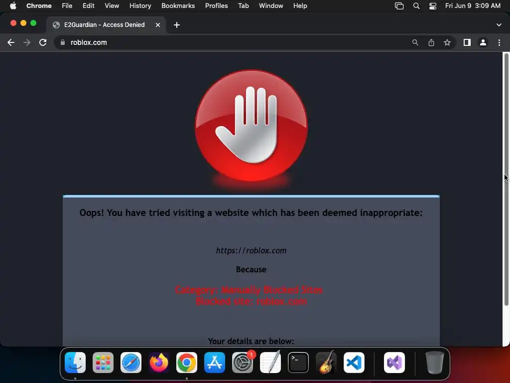Open Finder from the Dock
Screen dimensions: 510x383
(75, 363)
